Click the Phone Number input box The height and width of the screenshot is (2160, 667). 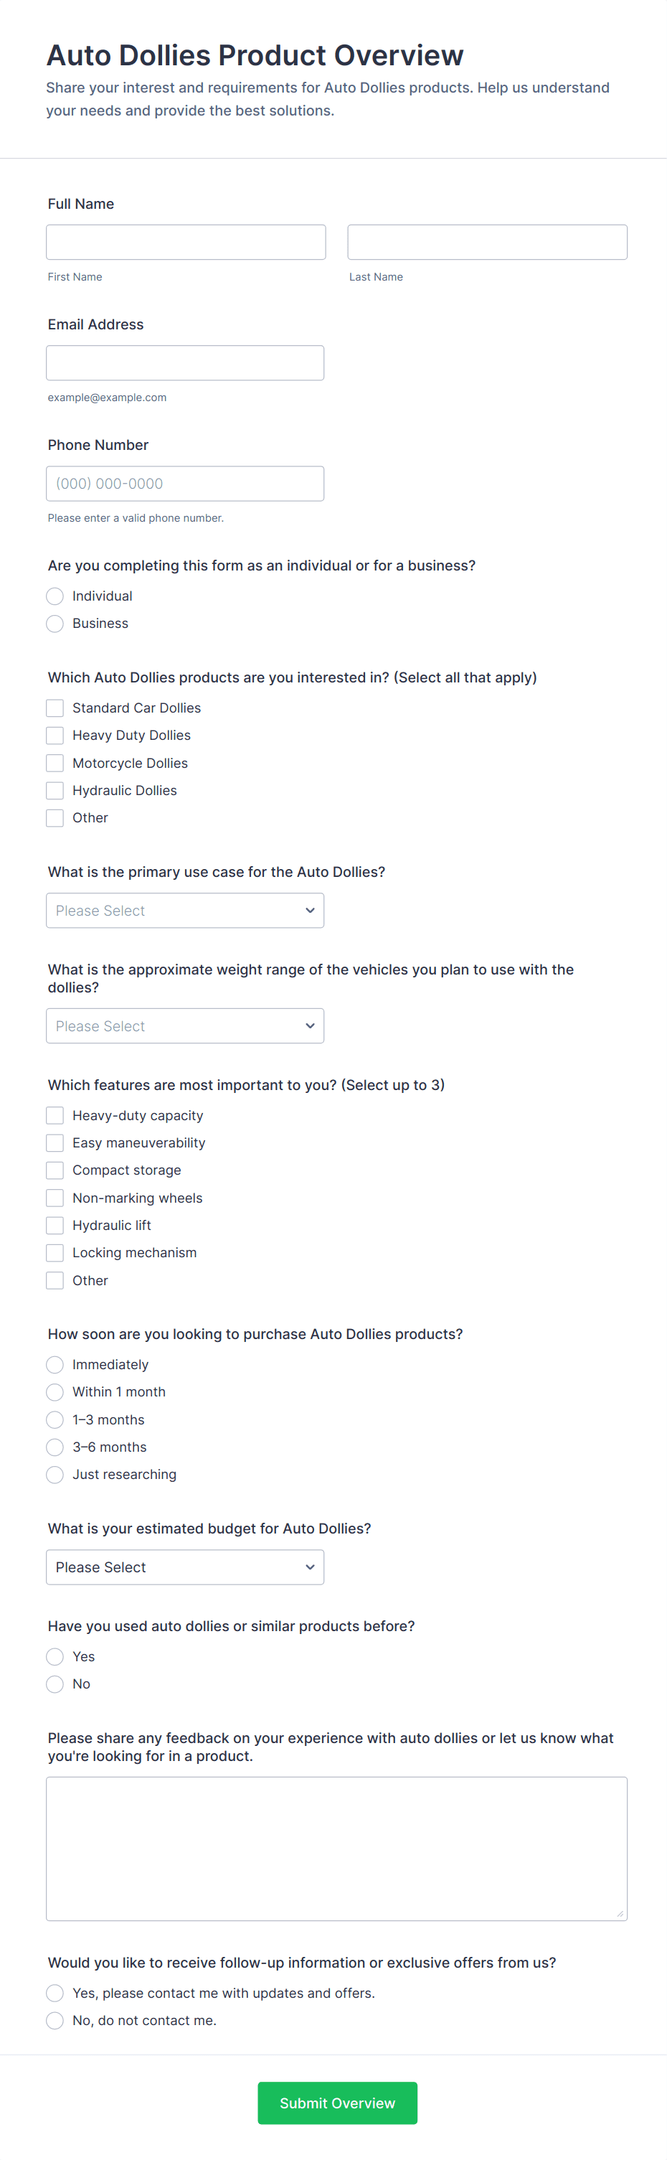tap(184, 484)
